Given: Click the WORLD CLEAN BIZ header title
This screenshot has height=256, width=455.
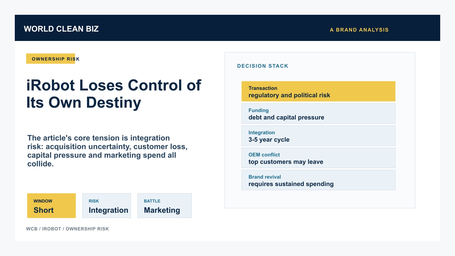Looking at the screenshot, I should click(x=61, y=29).
